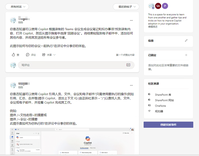Add a pinned item with the plus icon
Viewport: 199px width, 156px height.
(x=186, y=55)
